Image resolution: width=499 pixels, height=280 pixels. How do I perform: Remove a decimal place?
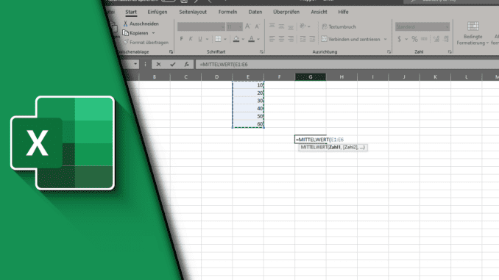tap(446, 39)
